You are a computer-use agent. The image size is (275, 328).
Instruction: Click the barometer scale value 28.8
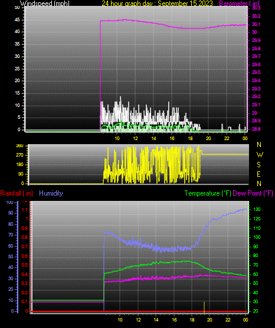coord(256,129)
